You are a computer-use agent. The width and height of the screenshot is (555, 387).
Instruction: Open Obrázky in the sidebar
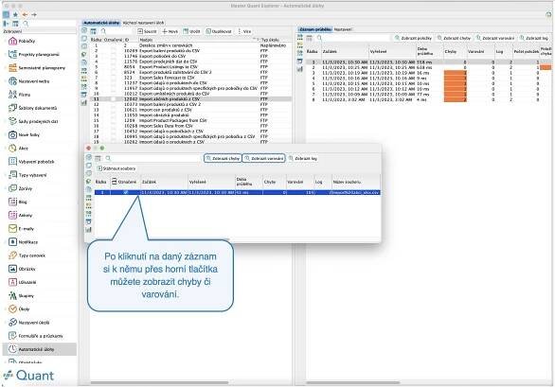click(27, 269)
